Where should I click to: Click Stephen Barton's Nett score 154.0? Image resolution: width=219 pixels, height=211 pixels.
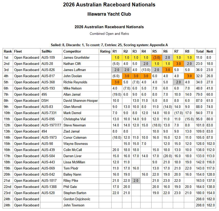coord(210,193)
